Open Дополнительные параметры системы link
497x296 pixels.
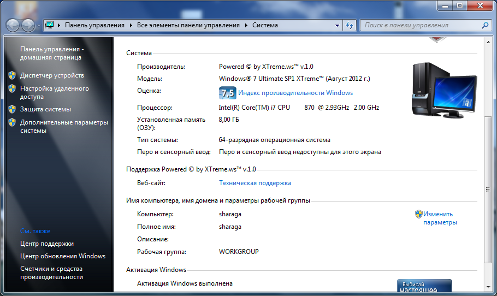(64, 127)
